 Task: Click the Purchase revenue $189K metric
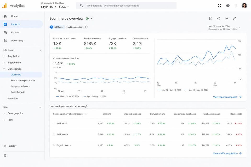[x=92, y=43]
